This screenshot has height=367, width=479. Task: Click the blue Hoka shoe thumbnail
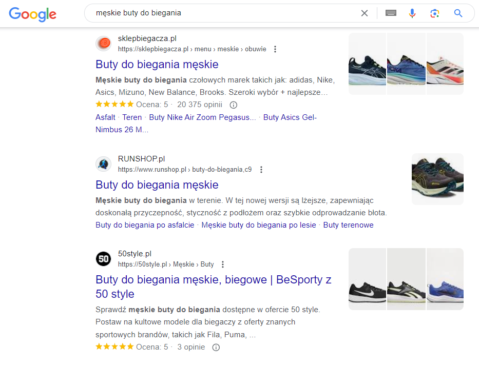pyautogui.click(x=406, y=64)
